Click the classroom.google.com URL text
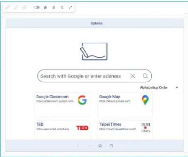This screenshot has width=188, height=157. coord(55,101)
